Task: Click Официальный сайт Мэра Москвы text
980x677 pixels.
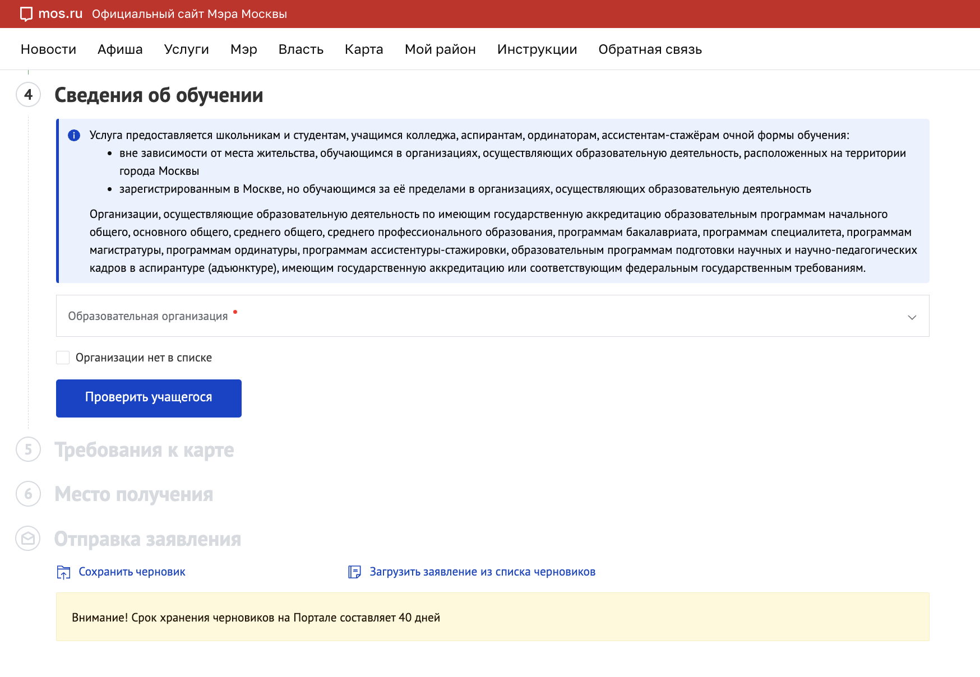Action: [189, 14]
